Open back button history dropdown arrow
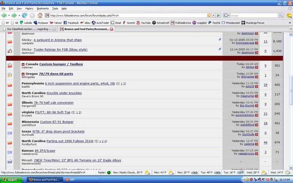Image resolution: width=293 pixels, height=183 pixels. [x=9, y=15]
